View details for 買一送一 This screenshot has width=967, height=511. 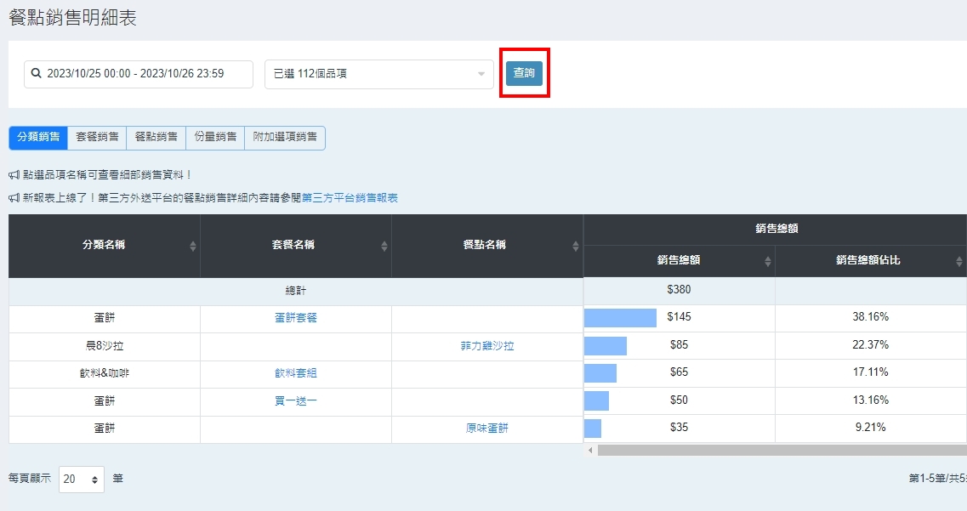click(x=295, y=400)
